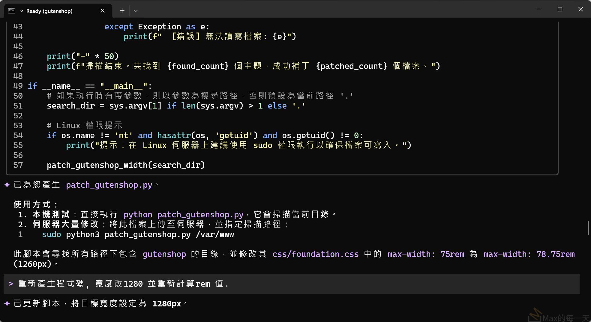
Task: Expand the new tab profile dropdown
Action: coord(136,11)
